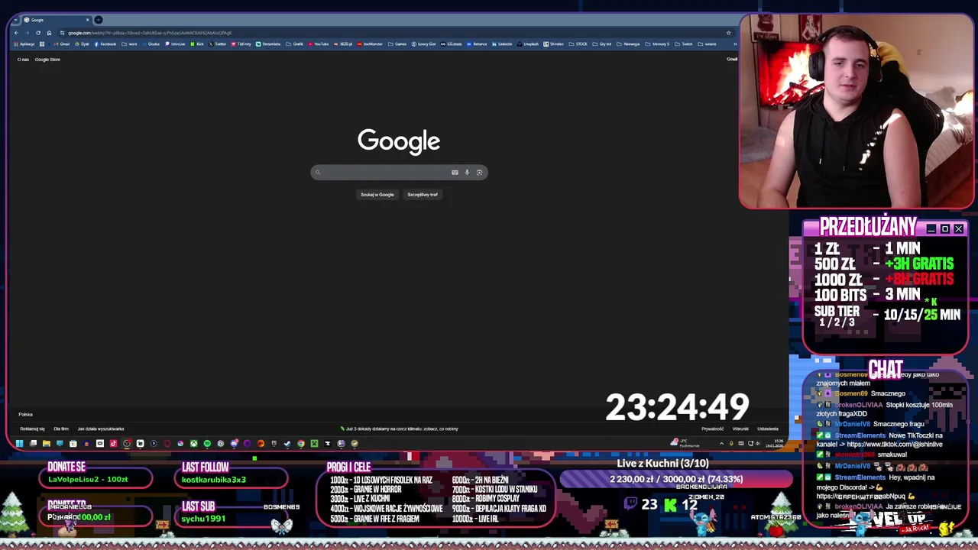Search by image with camera icon

pos(479,173)
